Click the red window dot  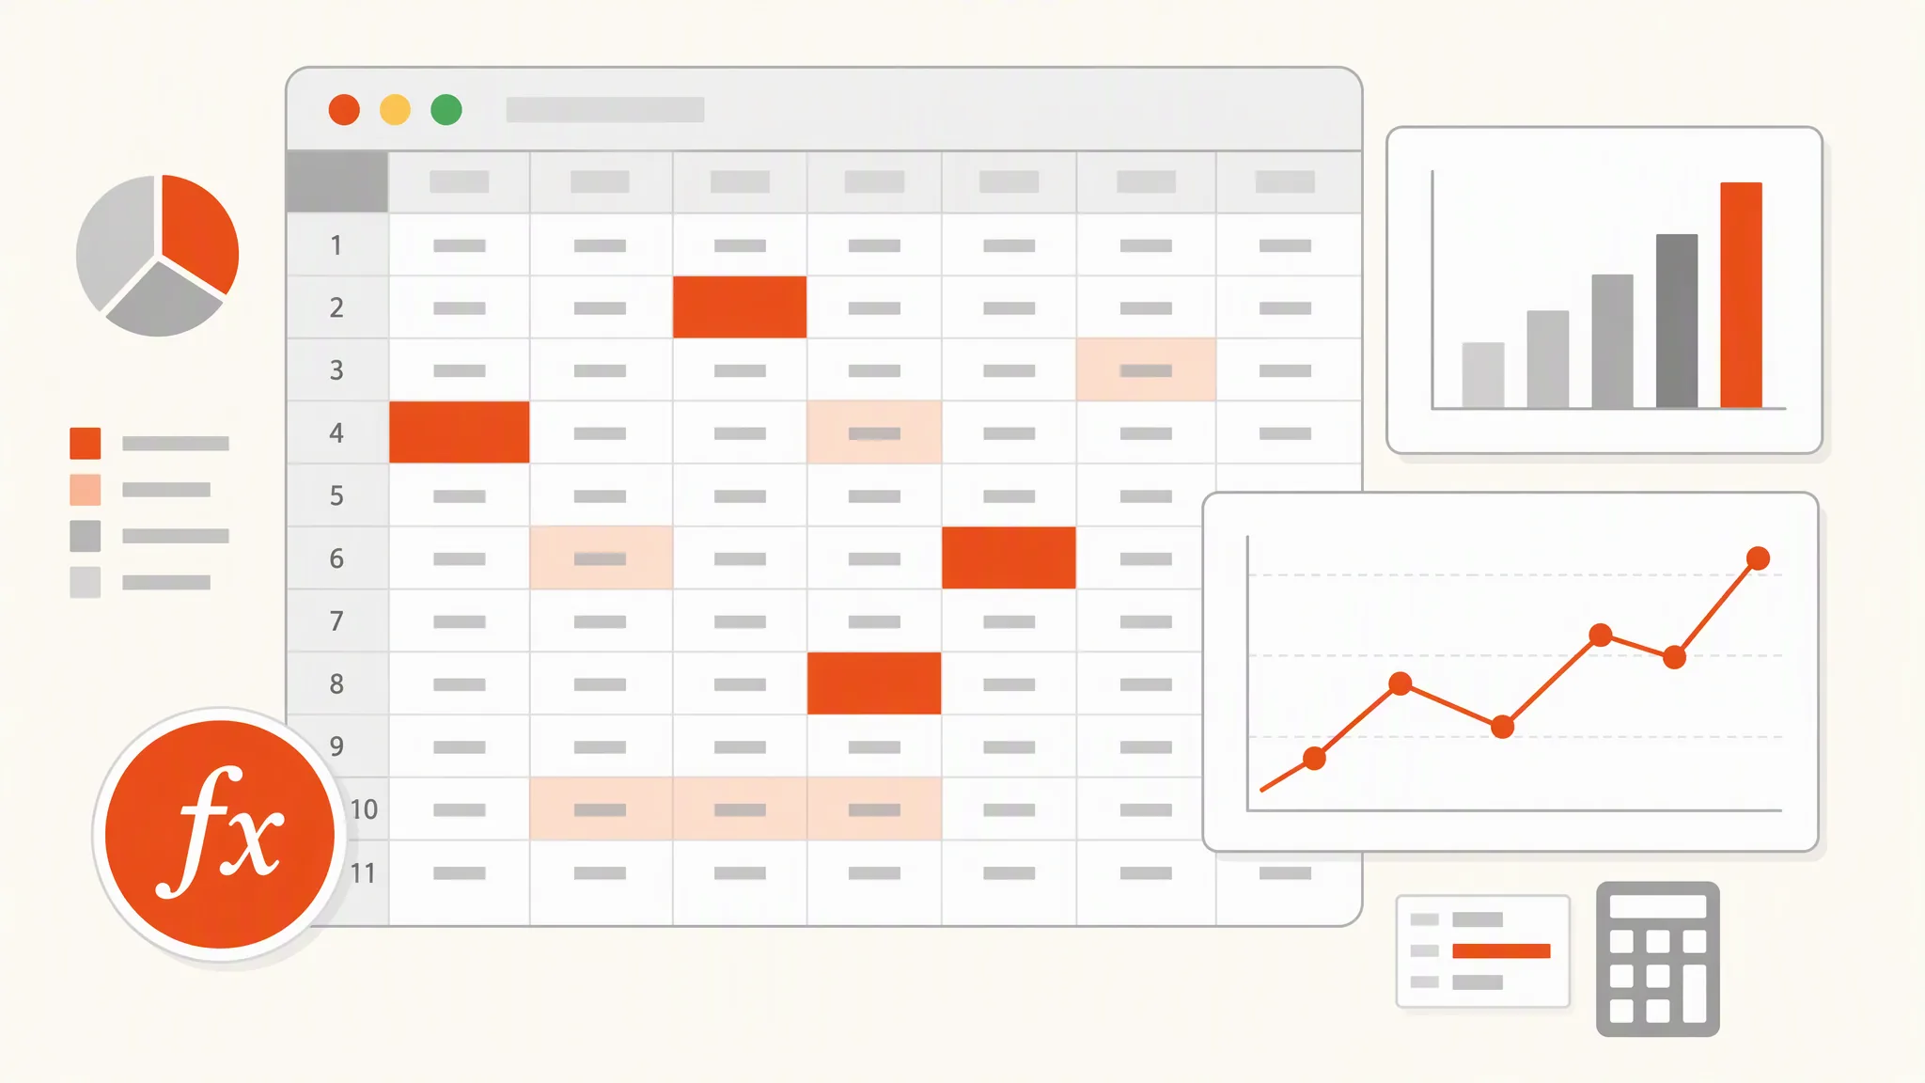pos(344,110)
